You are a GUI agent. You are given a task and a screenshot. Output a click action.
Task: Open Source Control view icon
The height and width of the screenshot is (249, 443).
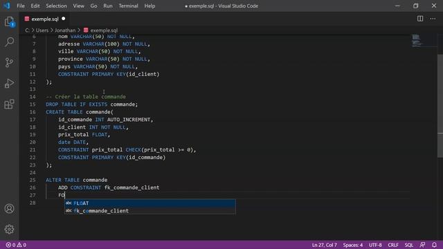pos(9,62)
